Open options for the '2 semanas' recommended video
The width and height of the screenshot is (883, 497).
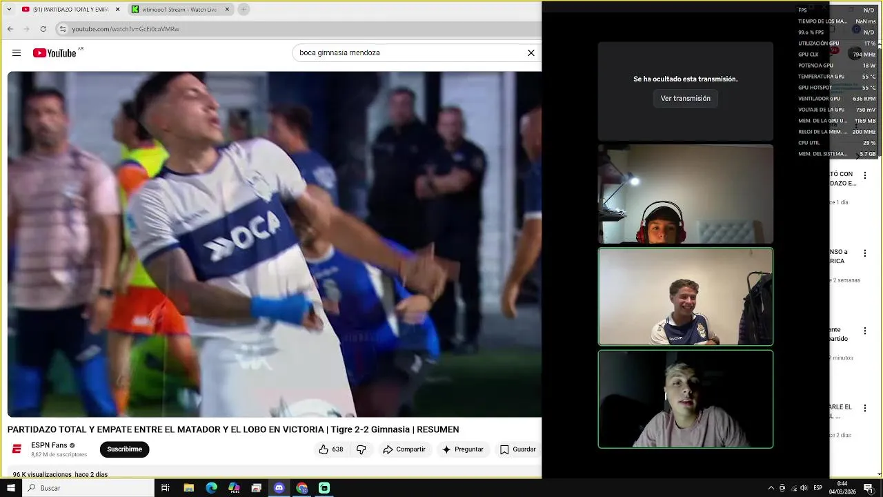(864, 254)
